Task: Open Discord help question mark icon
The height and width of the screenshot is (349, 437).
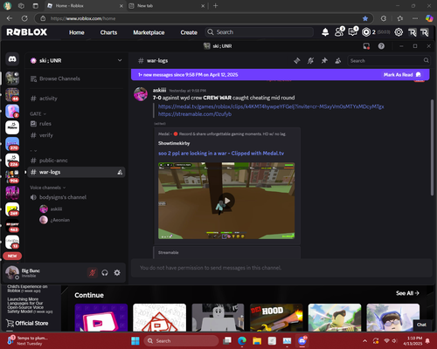Action: (x=381, y=46)
